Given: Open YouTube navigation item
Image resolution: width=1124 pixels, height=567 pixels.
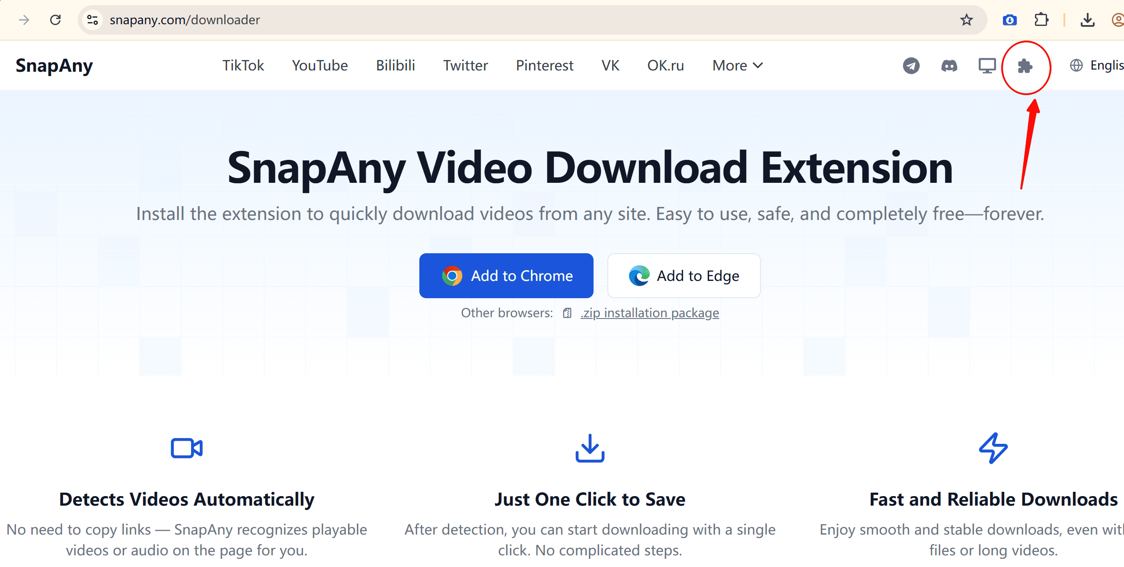Looking at the screenshot, I should [320, 65].
